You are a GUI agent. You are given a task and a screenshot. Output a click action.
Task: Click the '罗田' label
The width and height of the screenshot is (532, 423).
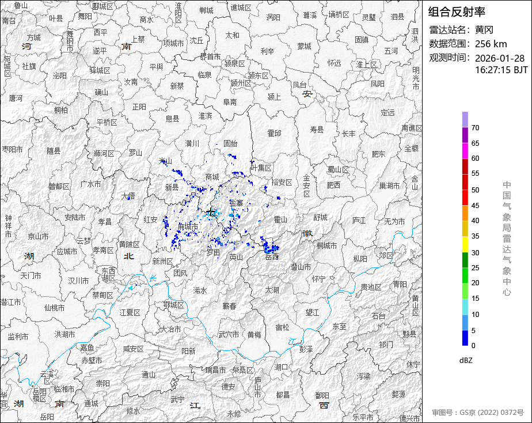pyautogui.click(x=214, y=252)
